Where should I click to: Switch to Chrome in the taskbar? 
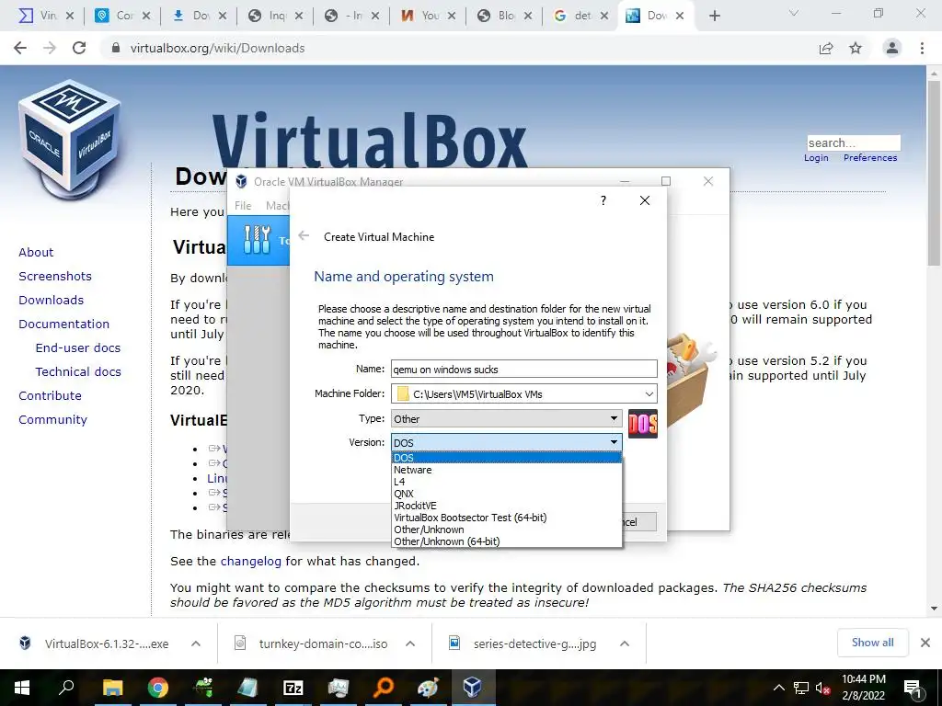[157, 688]
